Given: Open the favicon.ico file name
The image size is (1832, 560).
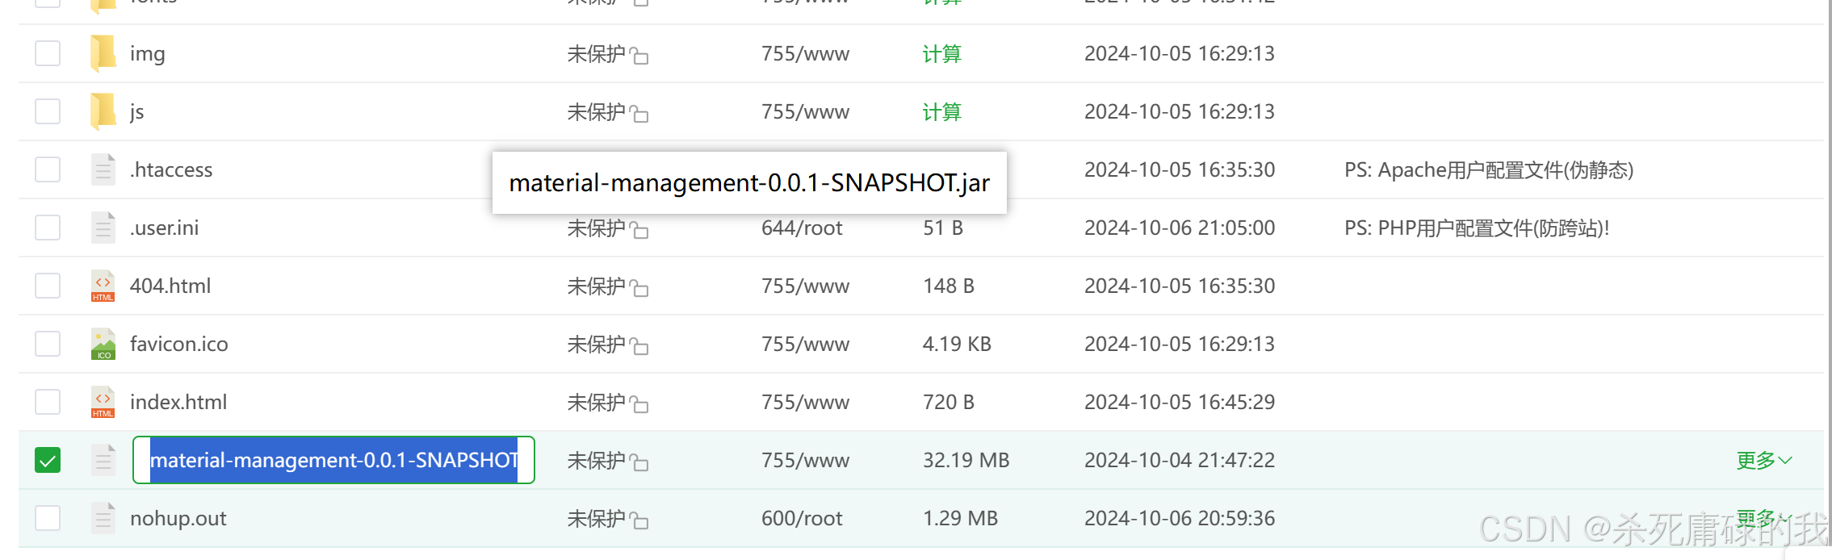Looking at the screenshot, I should coord(179,345).
